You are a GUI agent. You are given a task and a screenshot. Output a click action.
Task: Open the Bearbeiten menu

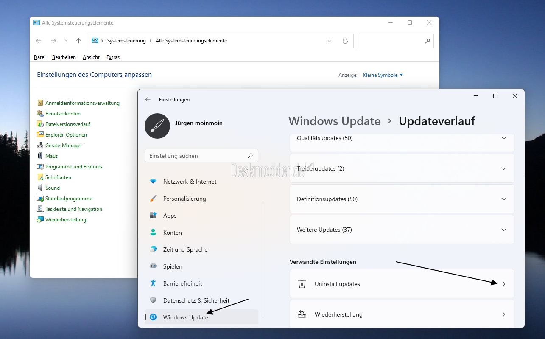pos(64,57)
